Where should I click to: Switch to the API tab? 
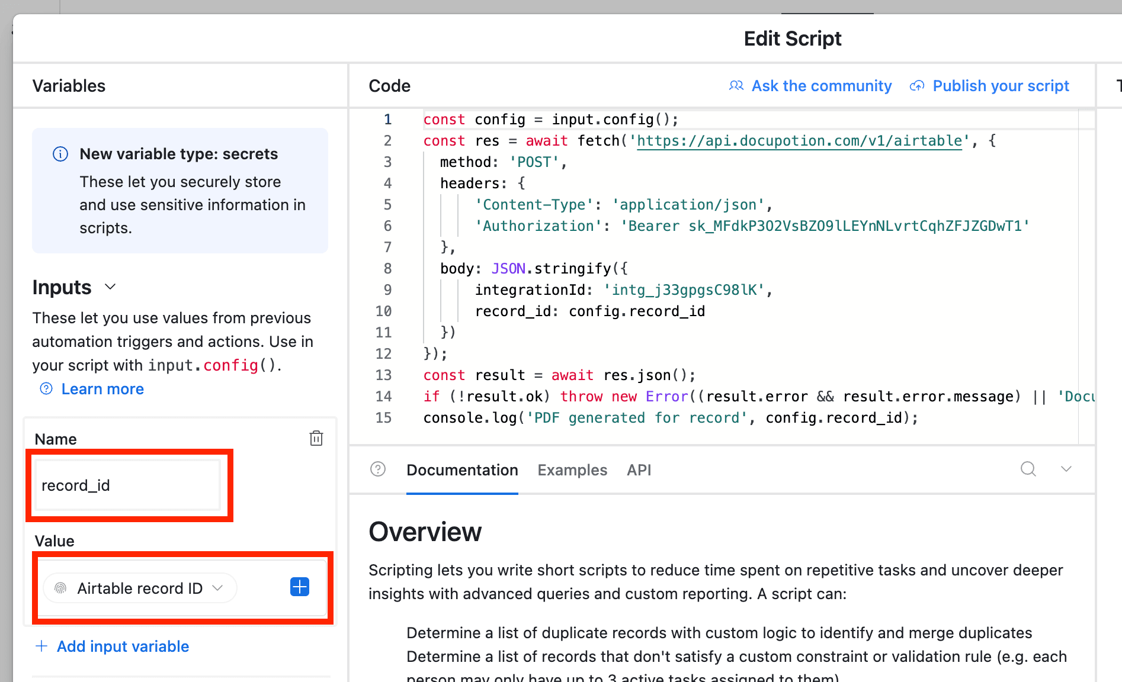(x=639, y=470)
